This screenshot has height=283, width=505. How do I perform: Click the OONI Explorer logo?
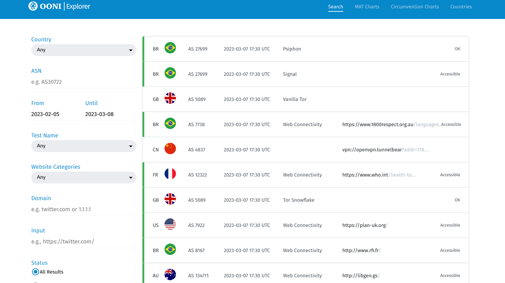coord(59,6)
